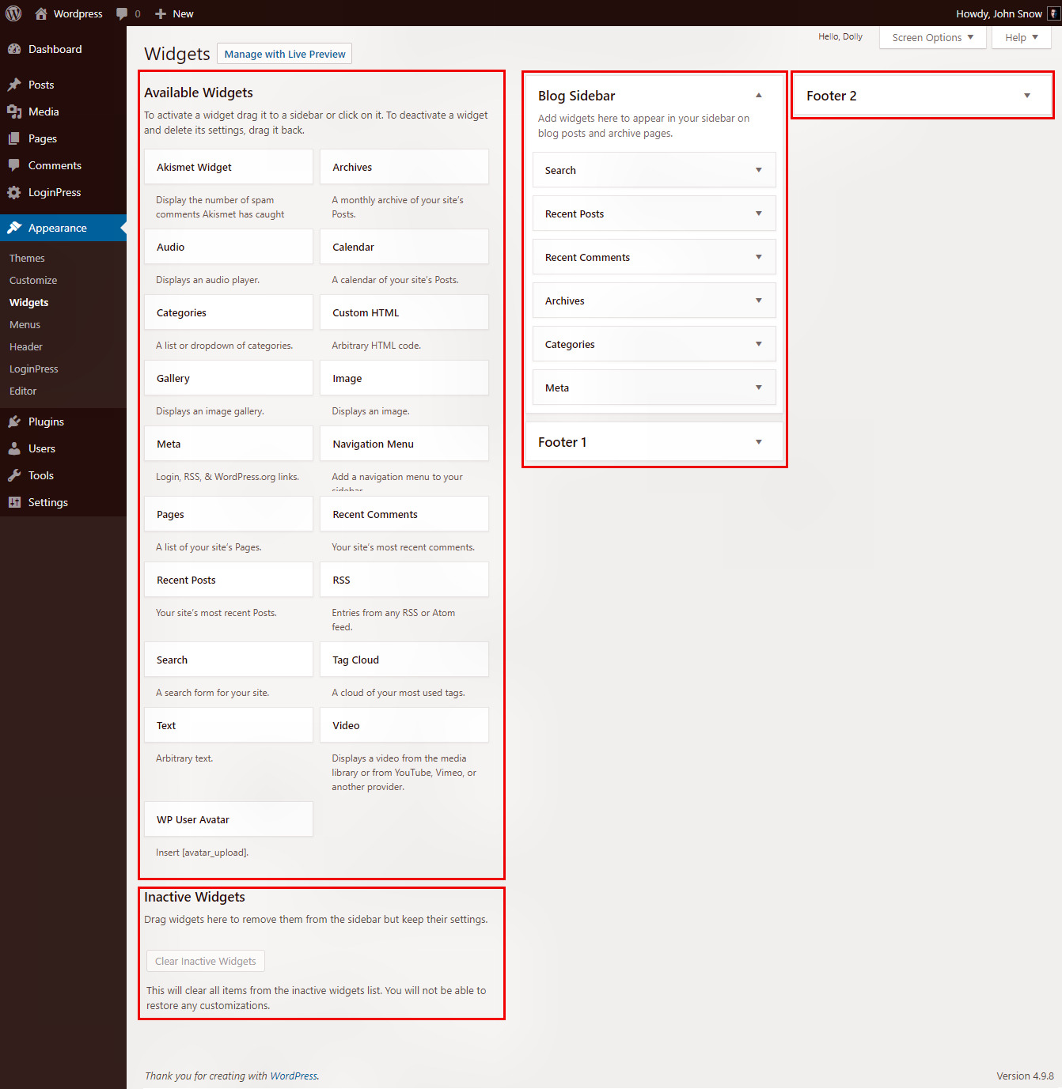The image size is (1062, 1089).
Task: Click the Appearance paintbrush icon
Action: pyautogui.click(x=14, y=228)
